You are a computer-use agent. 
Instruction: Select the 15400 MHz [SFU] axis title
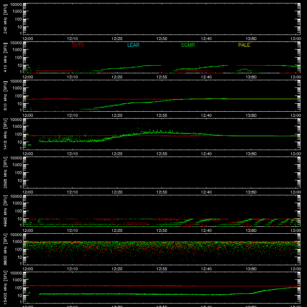click(x=5, y=287)
